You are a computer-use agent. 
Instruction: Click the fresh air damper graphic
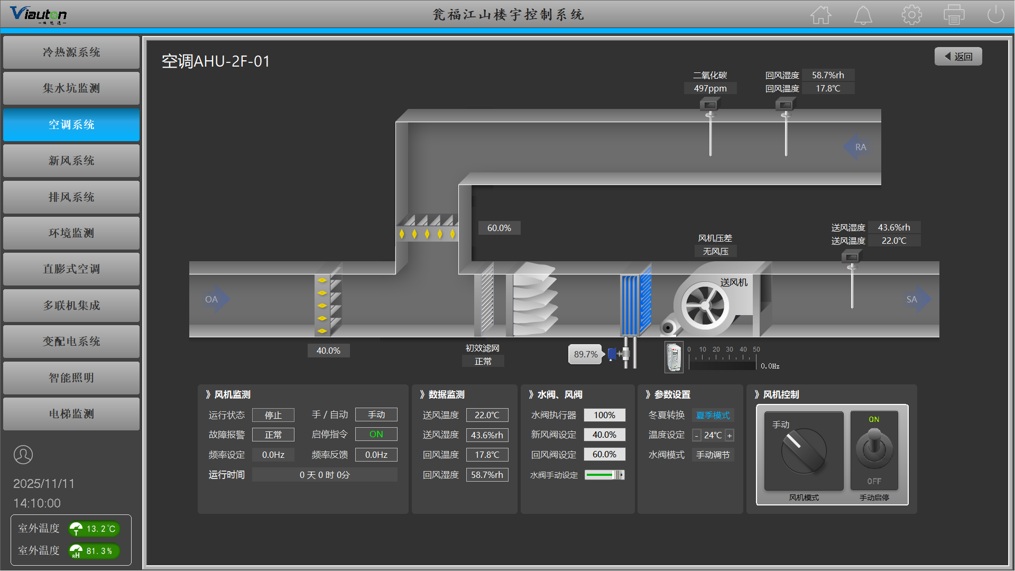328,300
